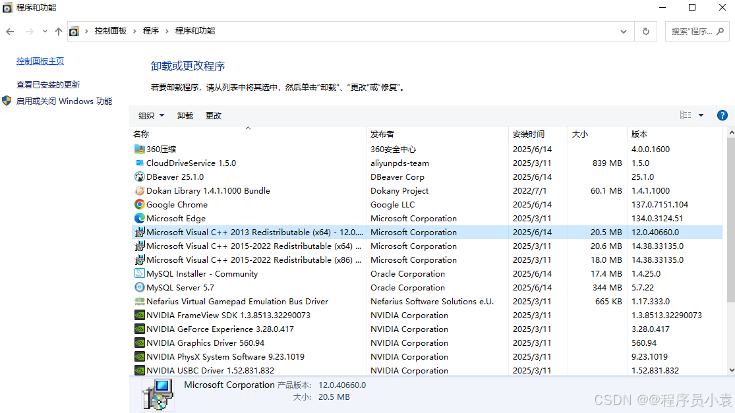
Task: Expand the address bar history dropdown
Action: [x=624, y=32]
